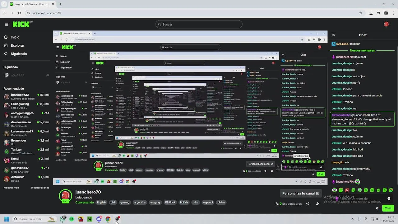Viewport: 398px width, 224px height.
Task: Open Spotify from the bottom Windows taskbar
Action: tap(72, 219)
